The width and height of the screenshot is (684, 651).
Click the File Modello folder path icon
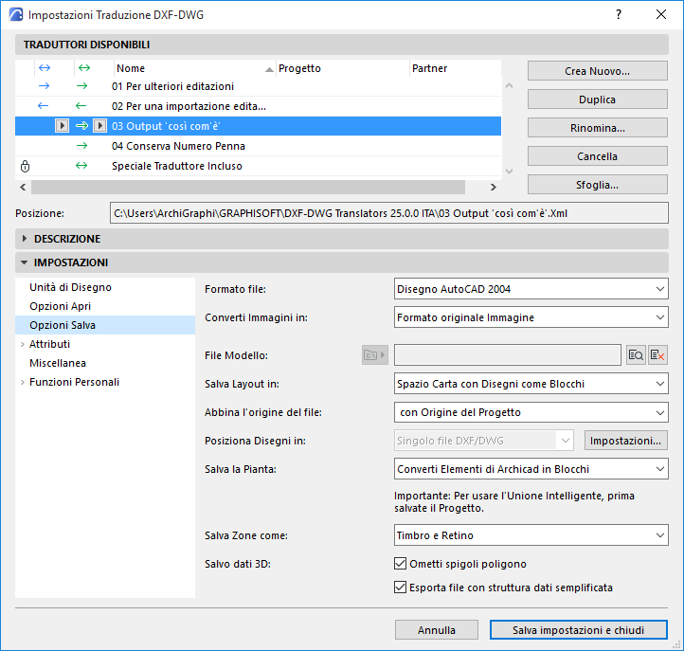(375, 355)
